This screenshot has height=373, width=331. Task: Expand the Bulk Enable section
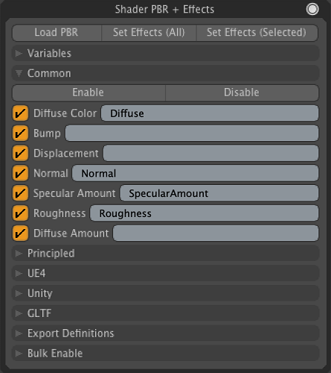pos(165,353)
